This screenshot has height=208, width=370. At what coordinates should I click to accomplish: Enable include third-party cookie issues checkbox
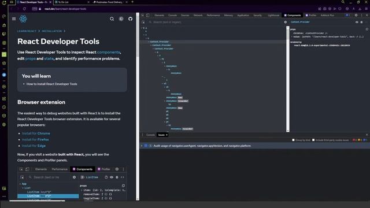point(313,140)
